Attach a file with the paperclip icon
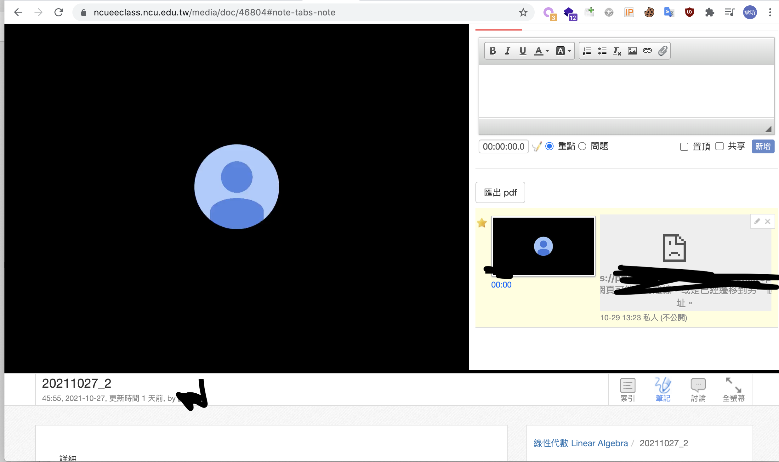Image resolution: width=779 pixels, height=462 pixels. pos(662,51)
